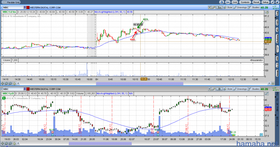Click the green info icon in the lower chart
The height and width of the screenshot is (147, 280).
pyautogui.click(x=3, y=98)
